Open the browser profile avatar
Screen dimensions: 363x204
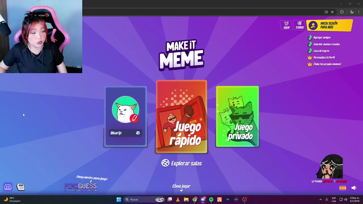coord(352,12)
